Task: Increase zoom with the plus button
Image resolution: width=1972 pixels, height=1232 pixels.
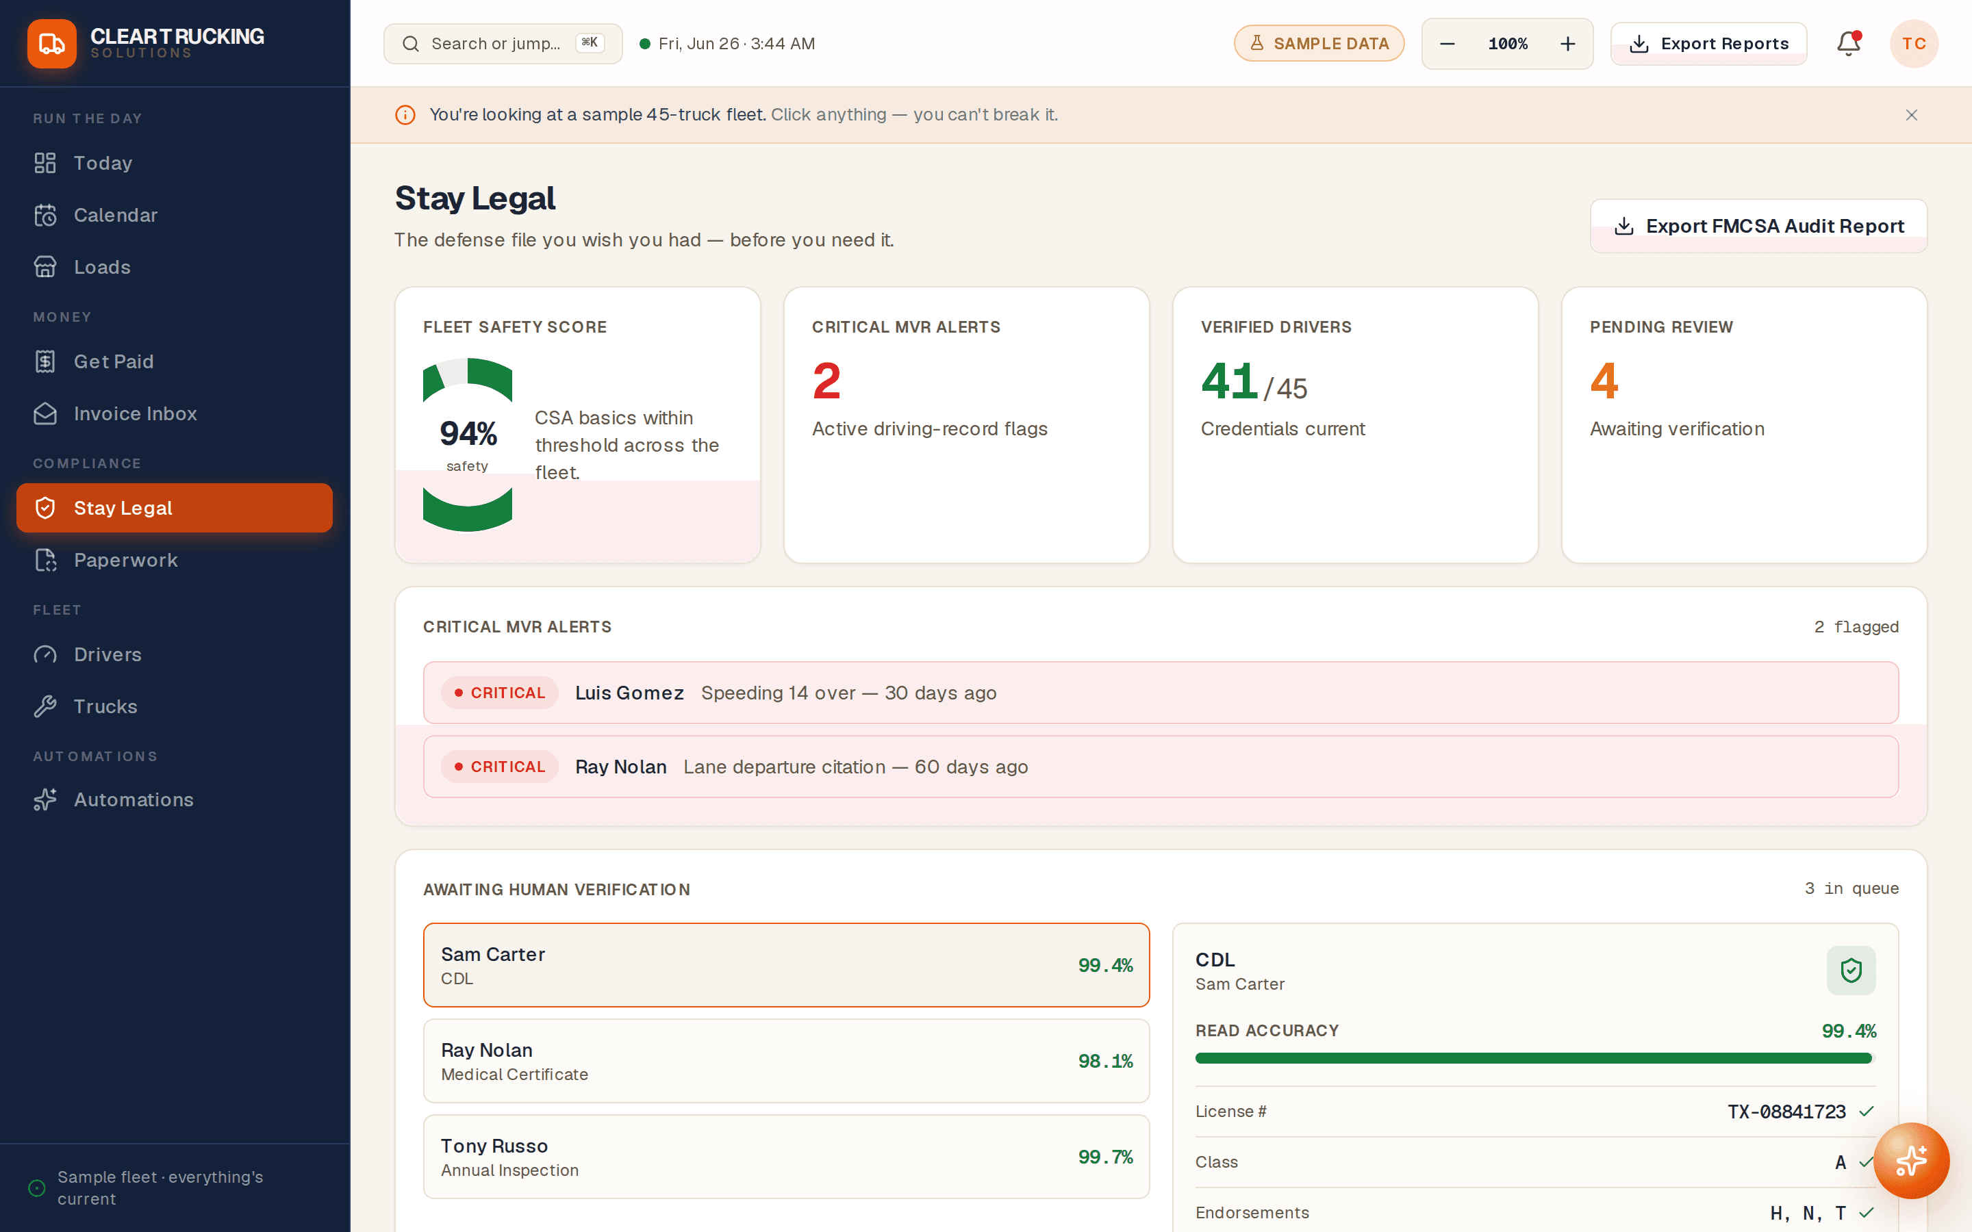Action: [x=1568, y=44]
